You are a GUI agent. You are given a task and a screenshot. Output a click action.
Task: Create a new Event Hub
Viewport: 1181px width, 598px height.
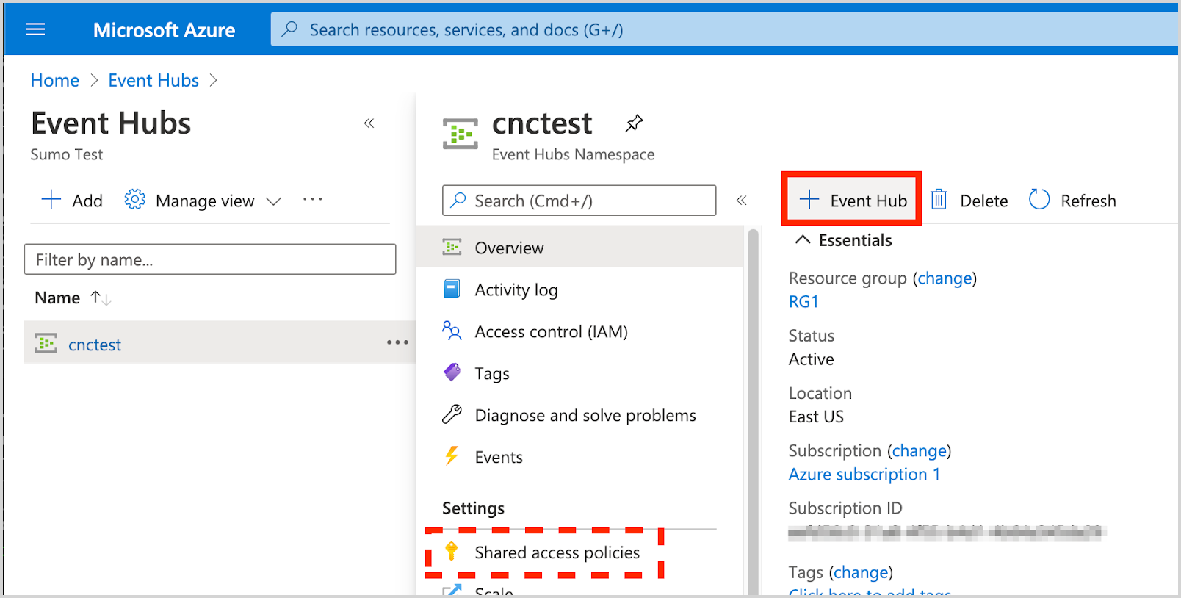[852, 200]
